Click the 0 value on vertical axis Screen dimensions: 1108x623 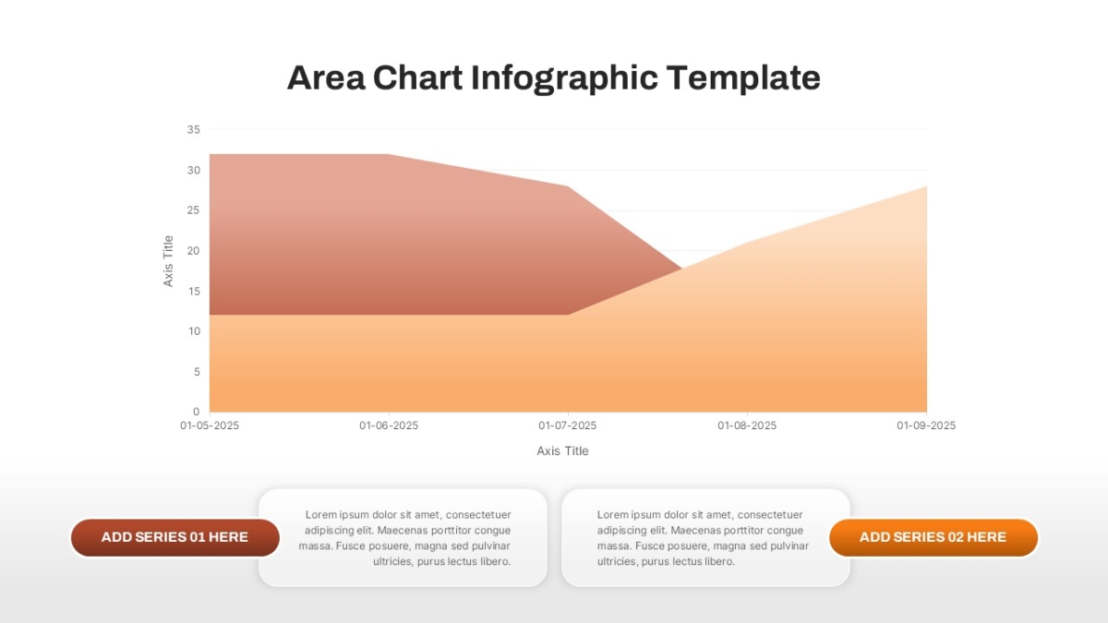197,412
